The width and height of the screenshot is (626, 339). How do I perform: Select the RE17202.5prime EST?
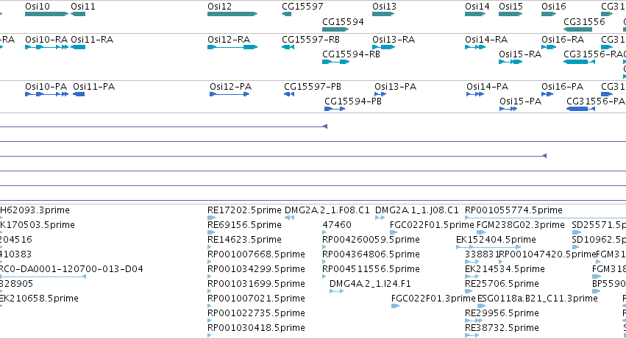coord(212,218)
